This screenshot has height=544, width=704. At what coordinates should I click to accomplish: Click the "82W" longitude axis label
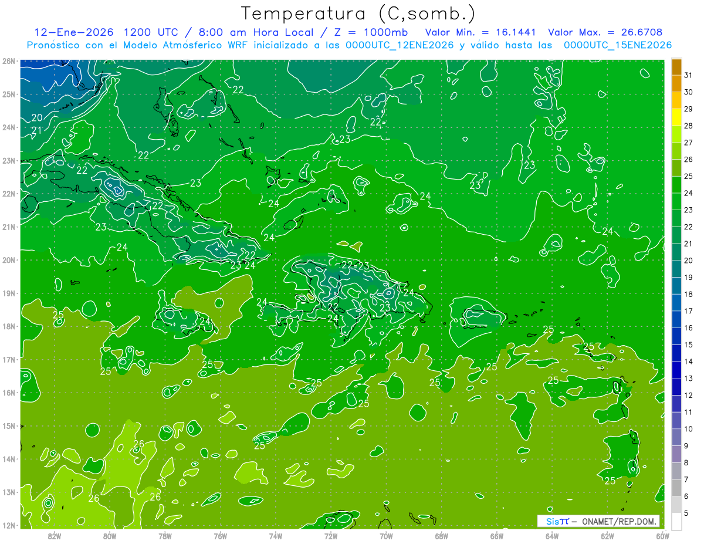(x=55, y=535)
